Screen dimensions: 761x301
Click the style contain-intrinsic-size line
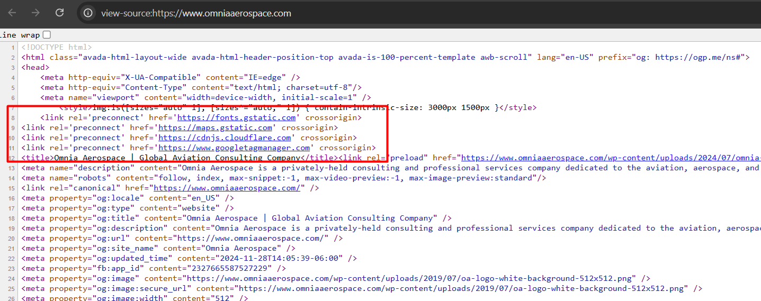298,107
